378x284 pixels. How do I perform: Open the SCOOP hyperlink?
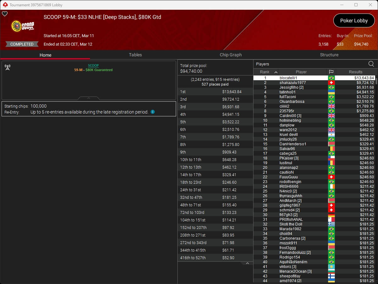(x=93, y=65)
